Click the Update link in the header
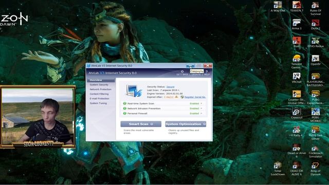Screen dimensions: 329x185 tap(196, 75)
